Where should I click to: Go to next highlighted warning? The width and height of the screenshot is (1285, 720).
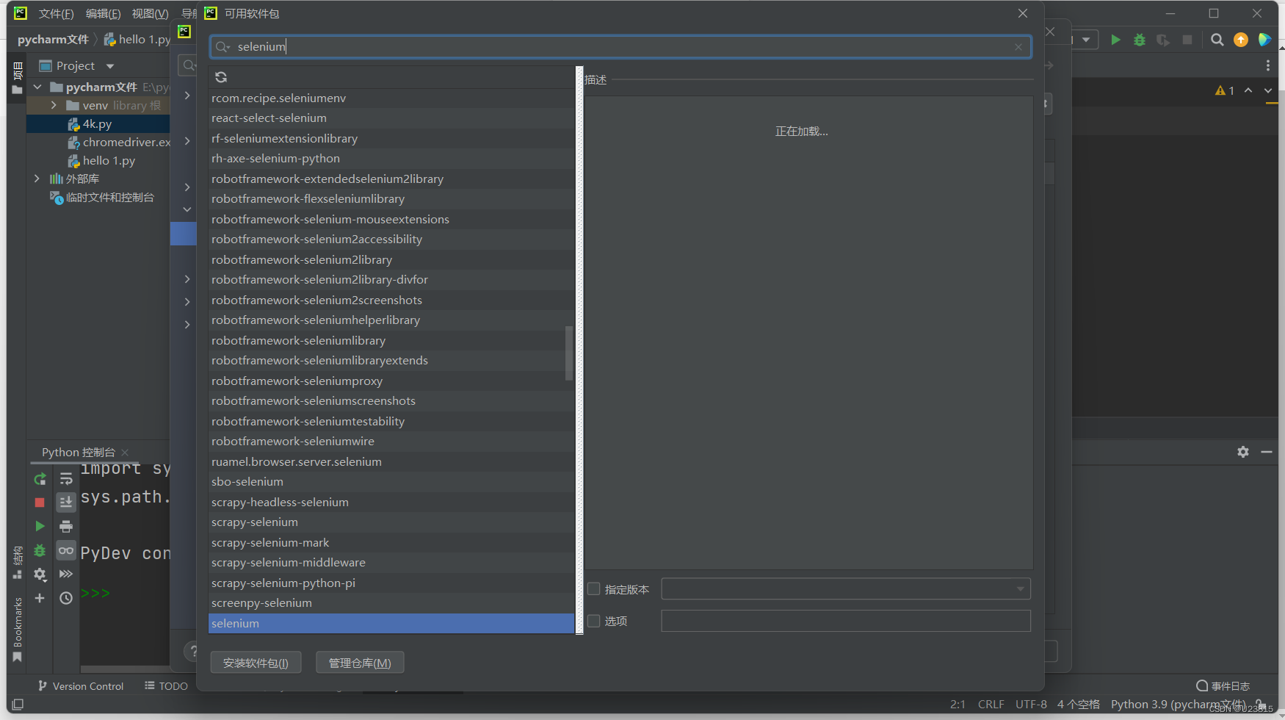click(1268, 90)
